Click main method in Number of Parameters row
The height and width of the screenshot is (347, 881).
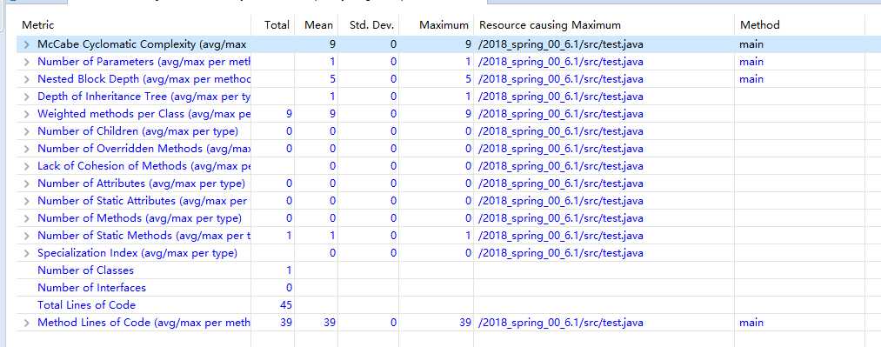coord(751,62)
